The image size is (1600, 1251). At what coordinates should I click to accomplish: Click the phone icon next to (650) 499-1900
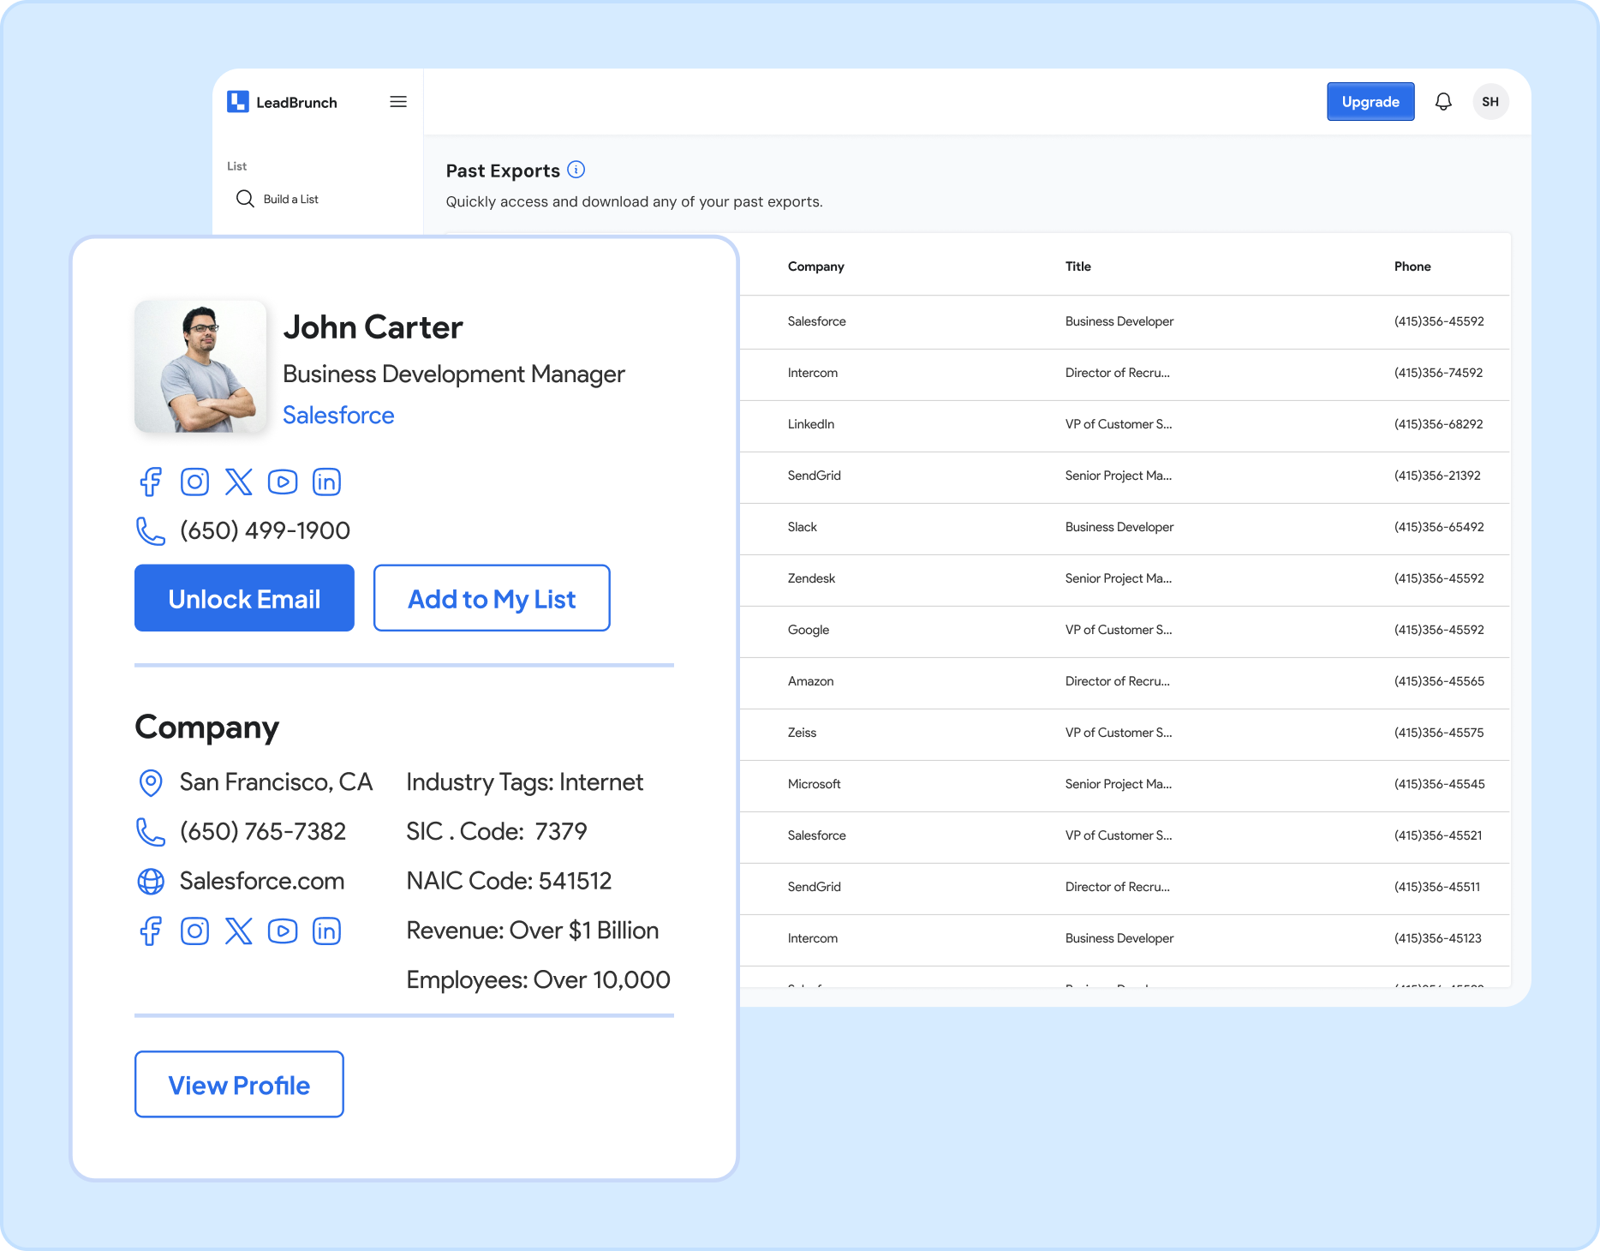[151, 530]
